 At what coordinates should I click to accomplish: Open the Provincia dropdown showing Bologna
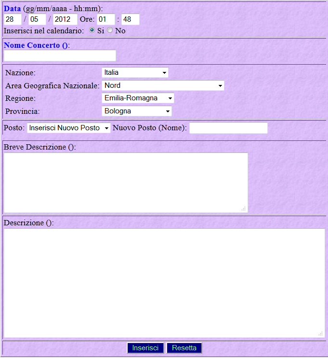tap(136, 111)
